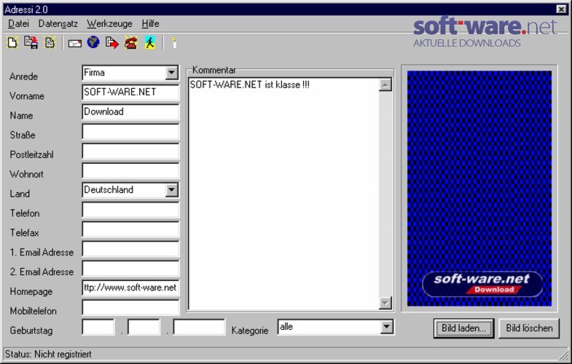The width and height of the screenshot is (572, 364).
Task: Click inside the Kommentar text area
Action: click(283, 194)
